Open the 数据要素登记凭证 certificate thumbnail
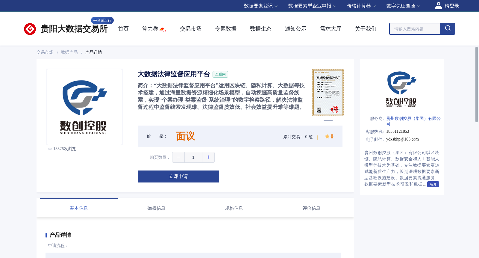479x258 pixels. 328,93
